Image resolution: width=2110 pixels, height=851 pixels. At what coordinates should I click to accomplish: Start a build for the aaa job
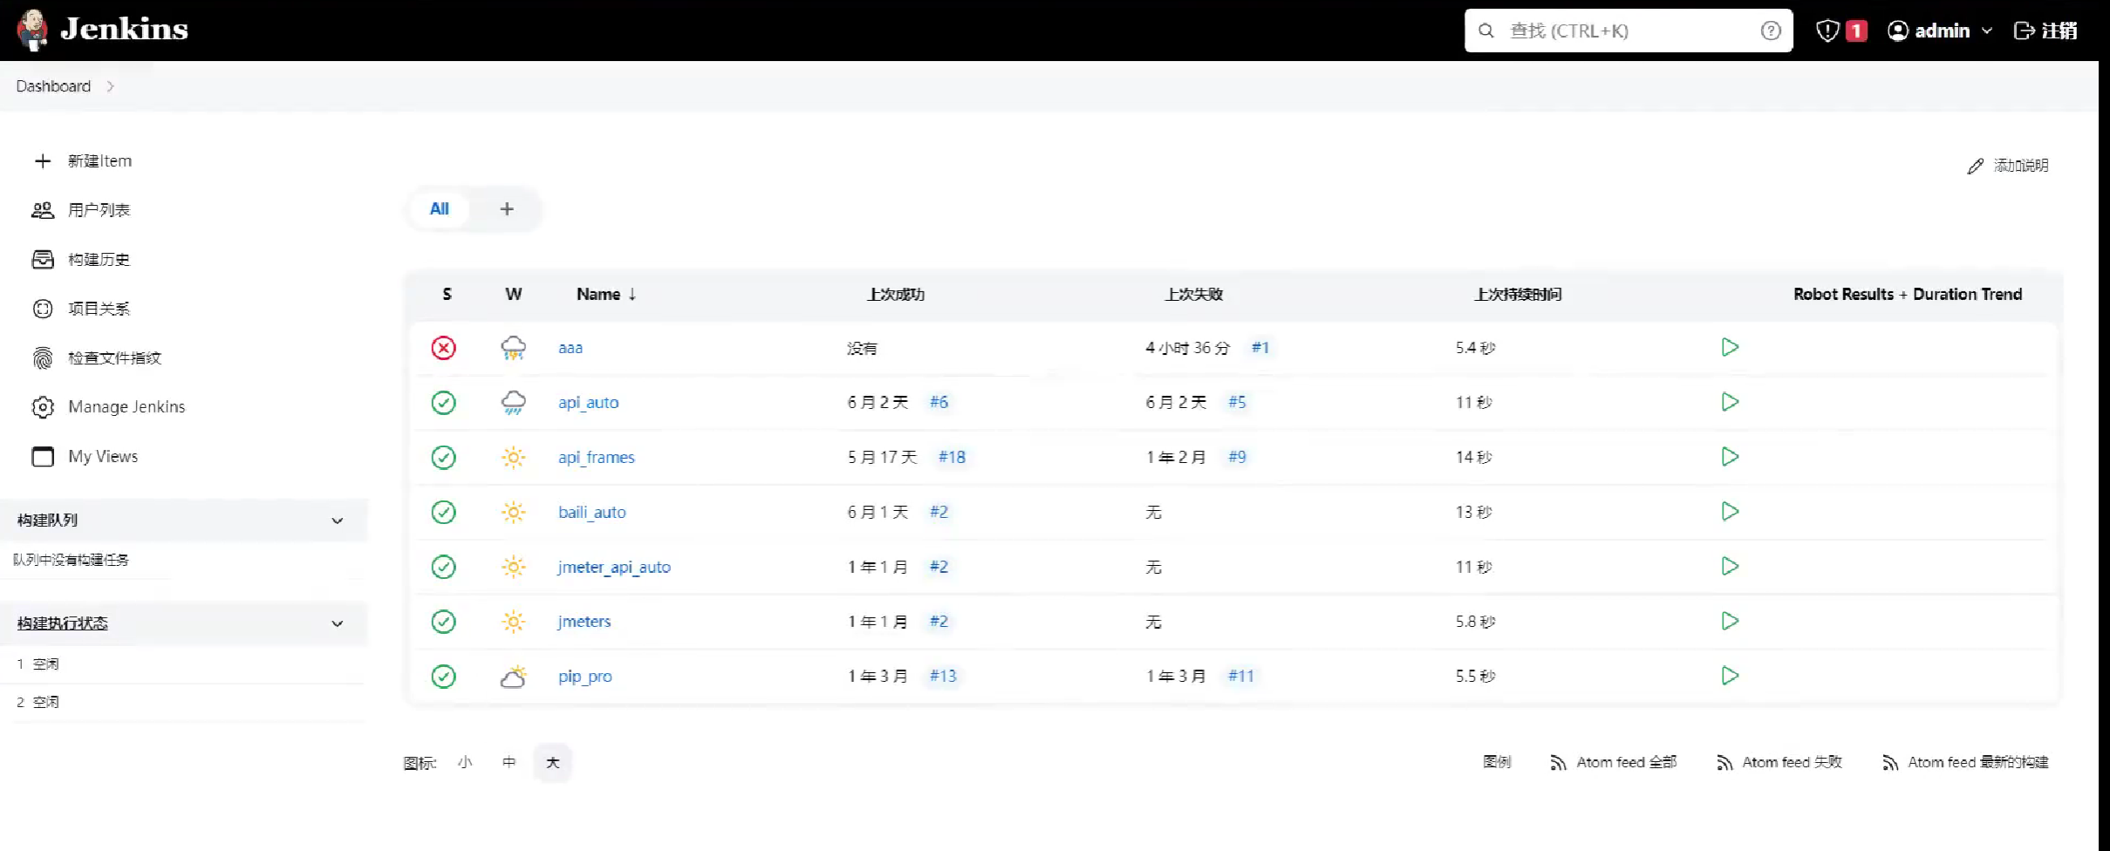pyautogui.click(x=1730, y=347)
